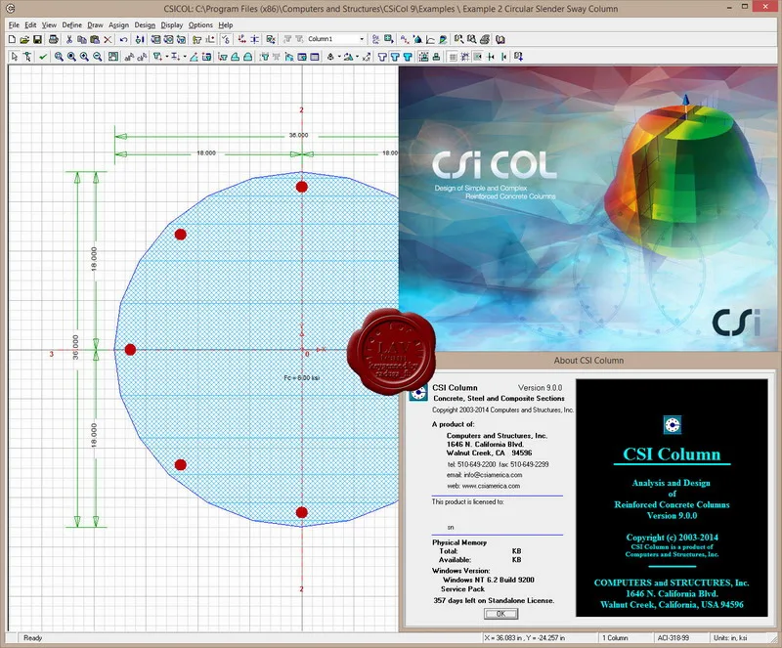Click the green check mark icon

pyautogui.click(x=42, y=57)
